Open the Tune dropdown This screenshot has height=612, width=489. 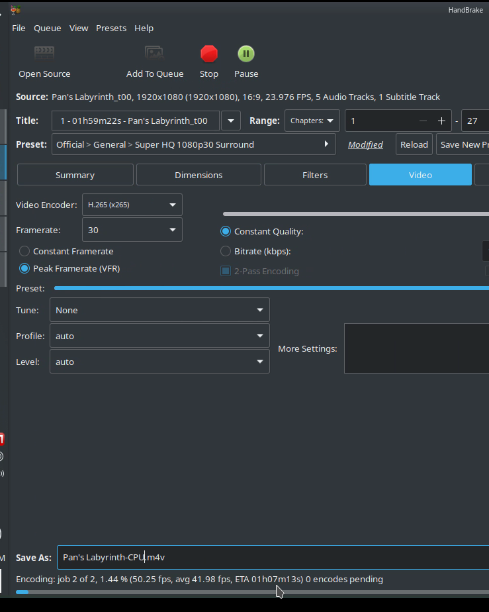click(159, 310)
